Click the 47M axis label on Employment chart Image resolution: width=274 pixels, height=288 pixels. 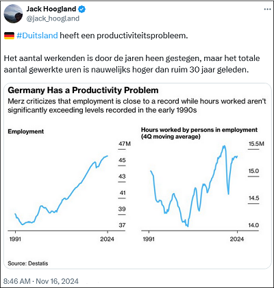point(125,144)
